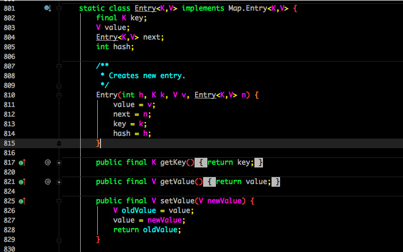The image size is (403, 252).
Task: Click the 'newValue' parameter on line 825
Action: click(x=224, y=201)
